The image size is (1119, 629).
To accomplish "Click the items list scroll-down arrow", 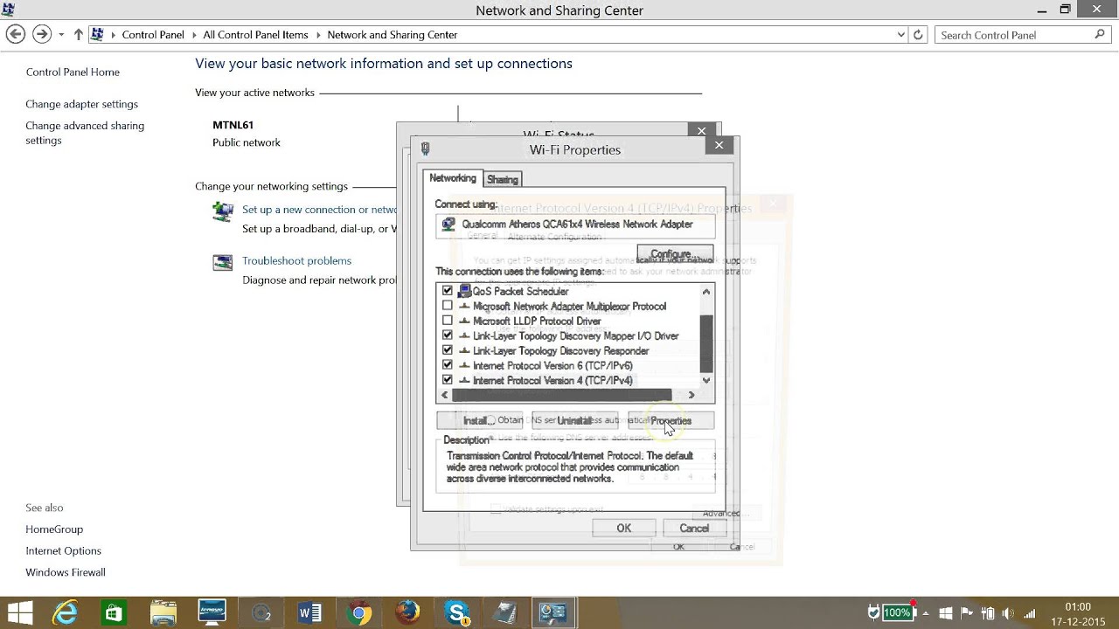I will (706, 380).
